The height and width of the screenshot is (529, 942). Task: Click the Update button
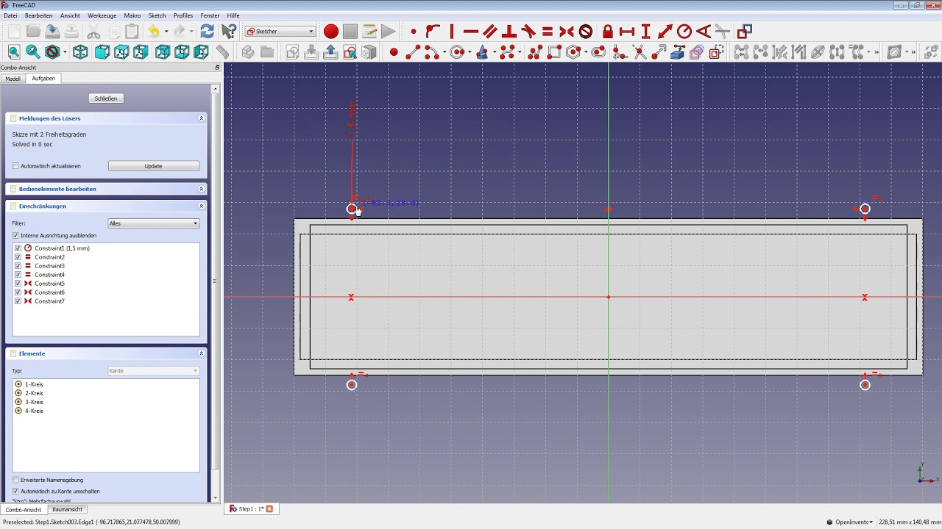tap(154, 166)
